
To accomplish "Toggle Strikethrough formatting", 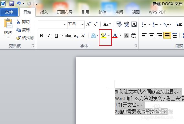I will coord(68,35).
